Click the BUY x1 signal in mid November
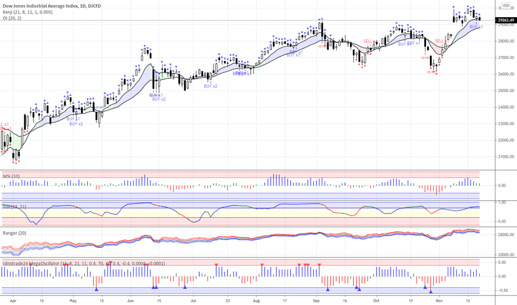Image resolution: width=517 pixels, height=305 pixels. point(476,27)
